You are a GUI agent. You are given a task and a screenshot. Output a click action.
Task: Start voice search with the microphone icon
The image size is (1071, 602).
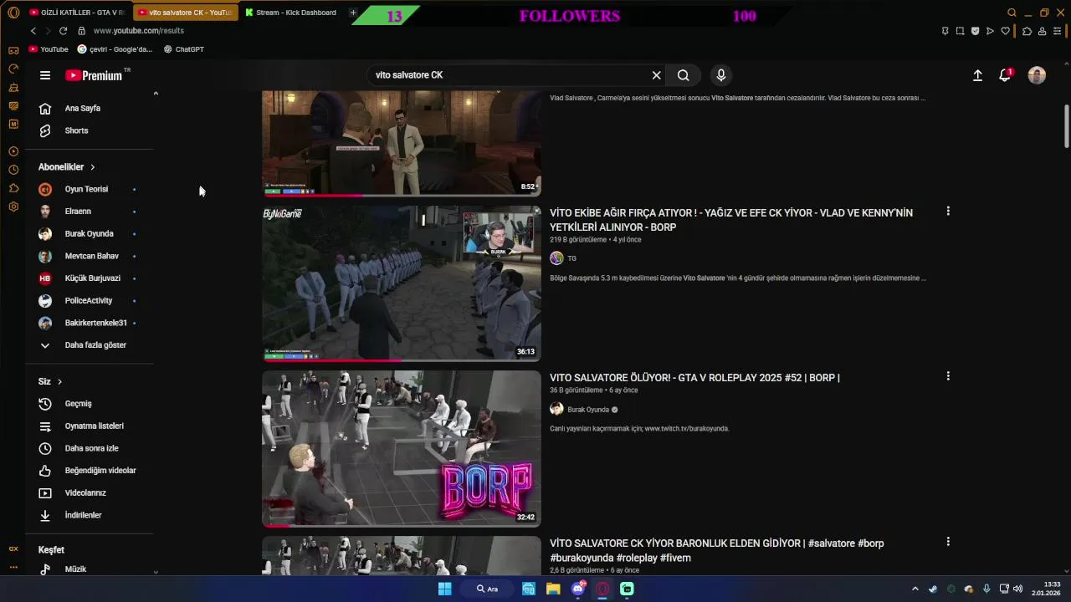[x=721, y=75]
